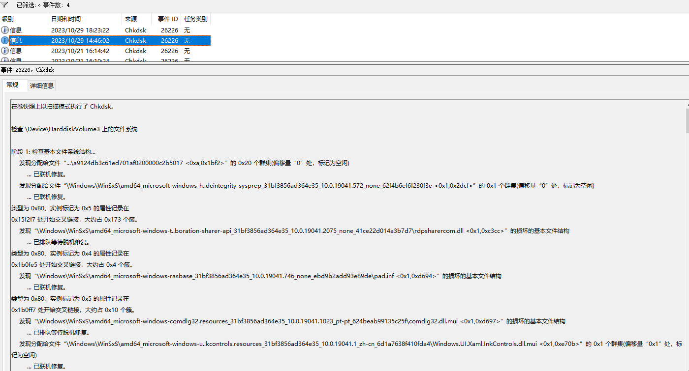Open the 详细信息 tab

[x=42, y=86]
